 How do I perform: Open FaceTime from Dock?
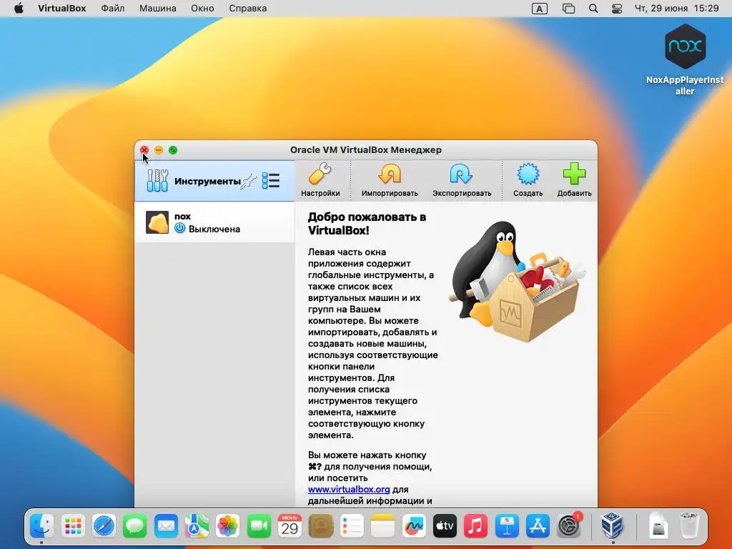pyautogui.click(x=259, y=527)
